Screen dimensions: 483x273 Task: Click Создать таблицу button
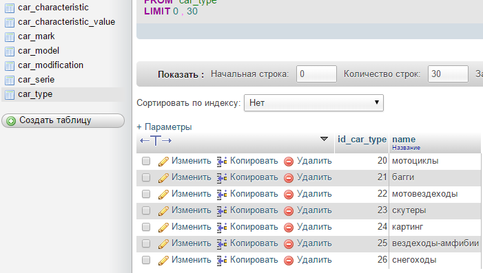pos(63,120)
